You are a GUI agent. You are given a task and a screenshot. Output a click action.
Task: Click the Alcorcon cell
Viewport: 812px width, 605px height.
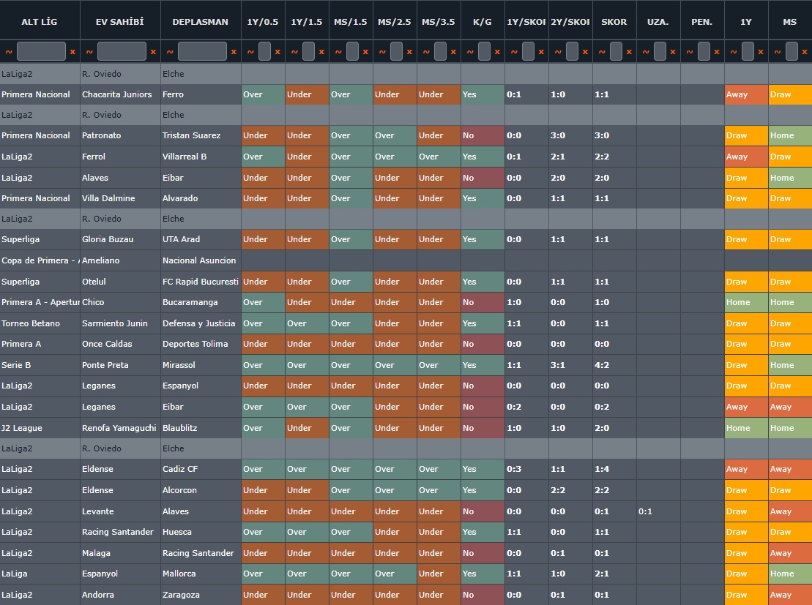point(201,490)
